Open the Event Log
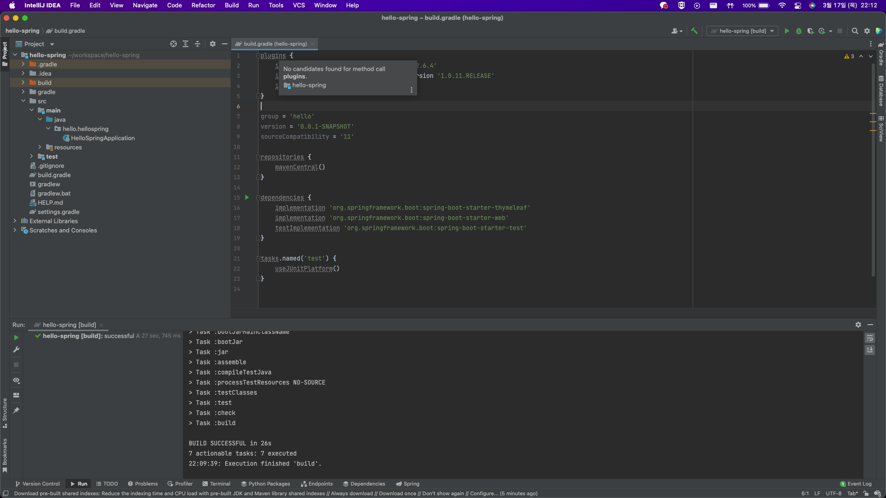 coord(856,484)
